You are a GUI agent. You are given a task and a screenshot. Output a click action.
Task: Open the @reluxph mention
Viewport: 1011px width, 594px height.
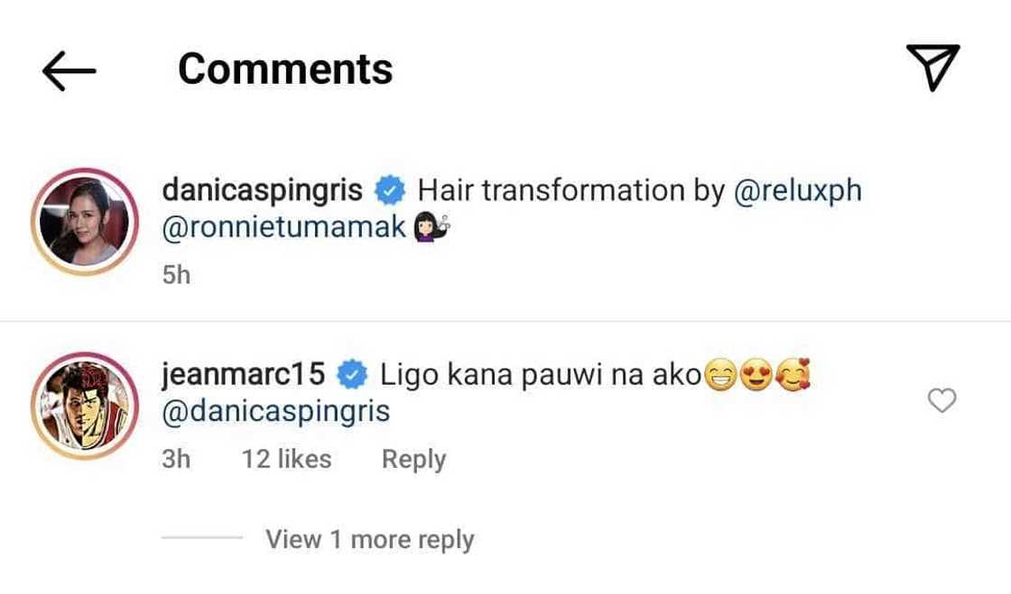click(798, 191)
